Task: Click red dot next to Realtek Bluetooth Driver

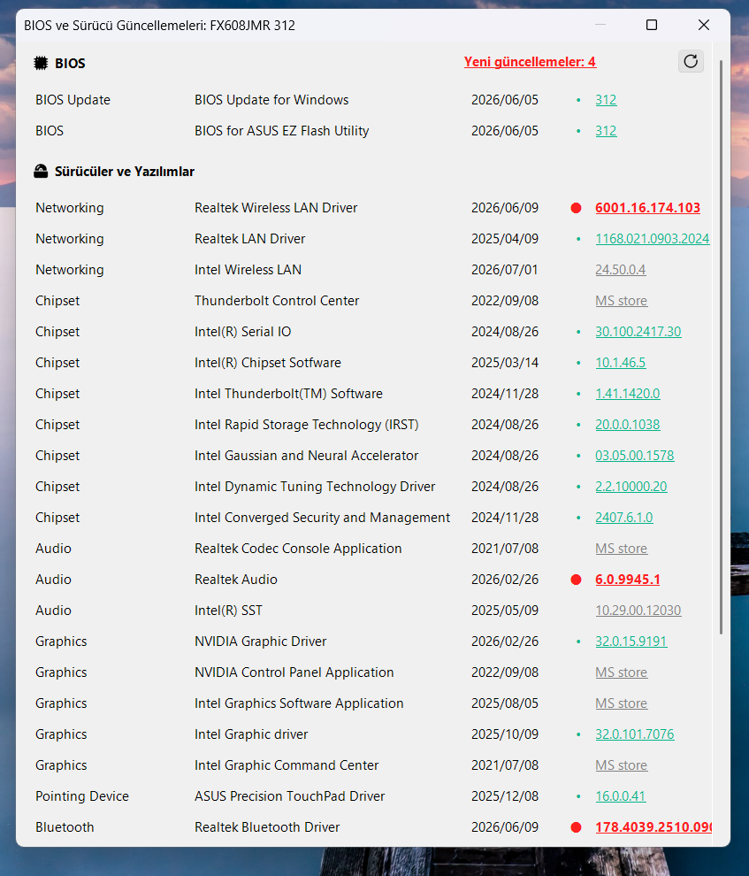Action: pyautogui.click(x=576, y=827)
